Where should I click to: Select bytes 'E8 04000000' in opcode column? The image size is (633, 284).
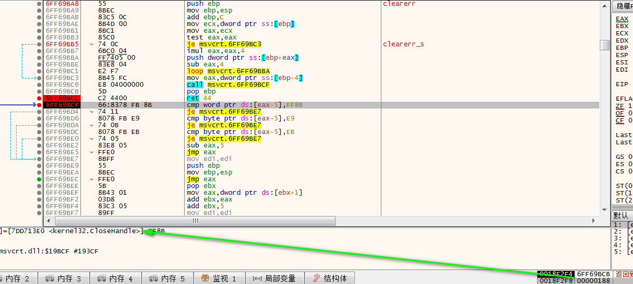coord(120,85)
